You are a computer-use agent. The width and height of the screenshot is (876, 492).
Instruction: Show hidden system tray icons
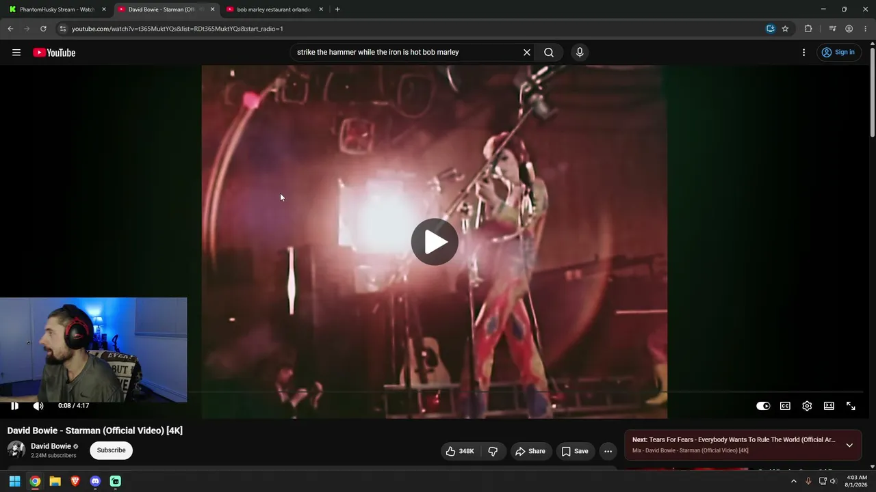tap(794, 481)
